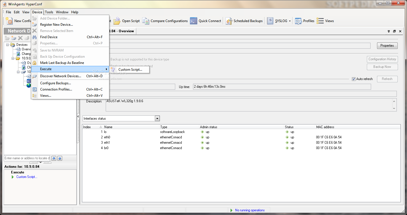
Task: Select the eth0 row name
Action: coord(107,137)
